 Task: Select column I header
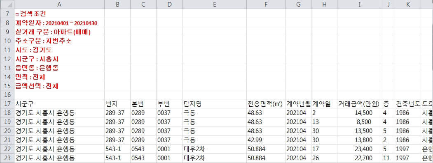click(x=360, y=5)
